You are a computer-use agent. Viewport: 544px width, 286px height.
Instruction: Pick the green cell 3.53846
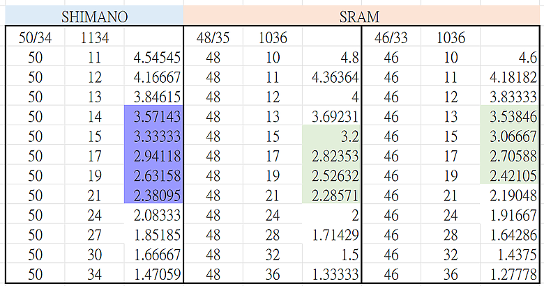point(510,116)
